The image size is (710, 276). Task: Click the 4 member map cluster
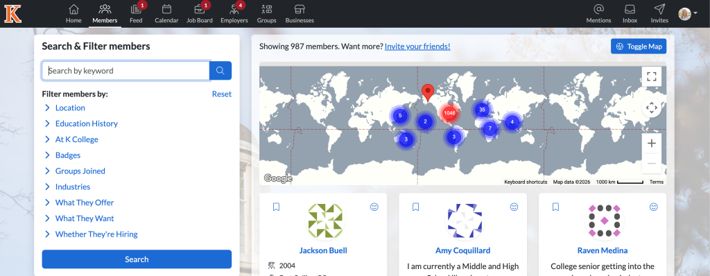[x=512, y=122]
